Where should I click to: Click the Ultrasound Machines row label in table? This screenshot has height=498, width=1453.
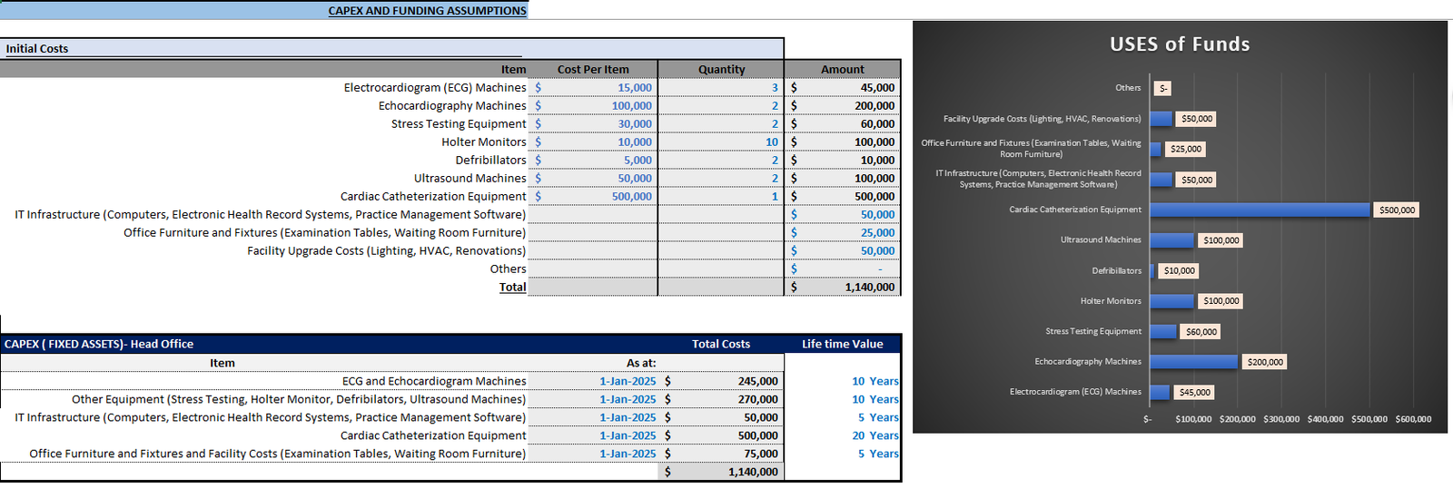click(x=470, y=178)
